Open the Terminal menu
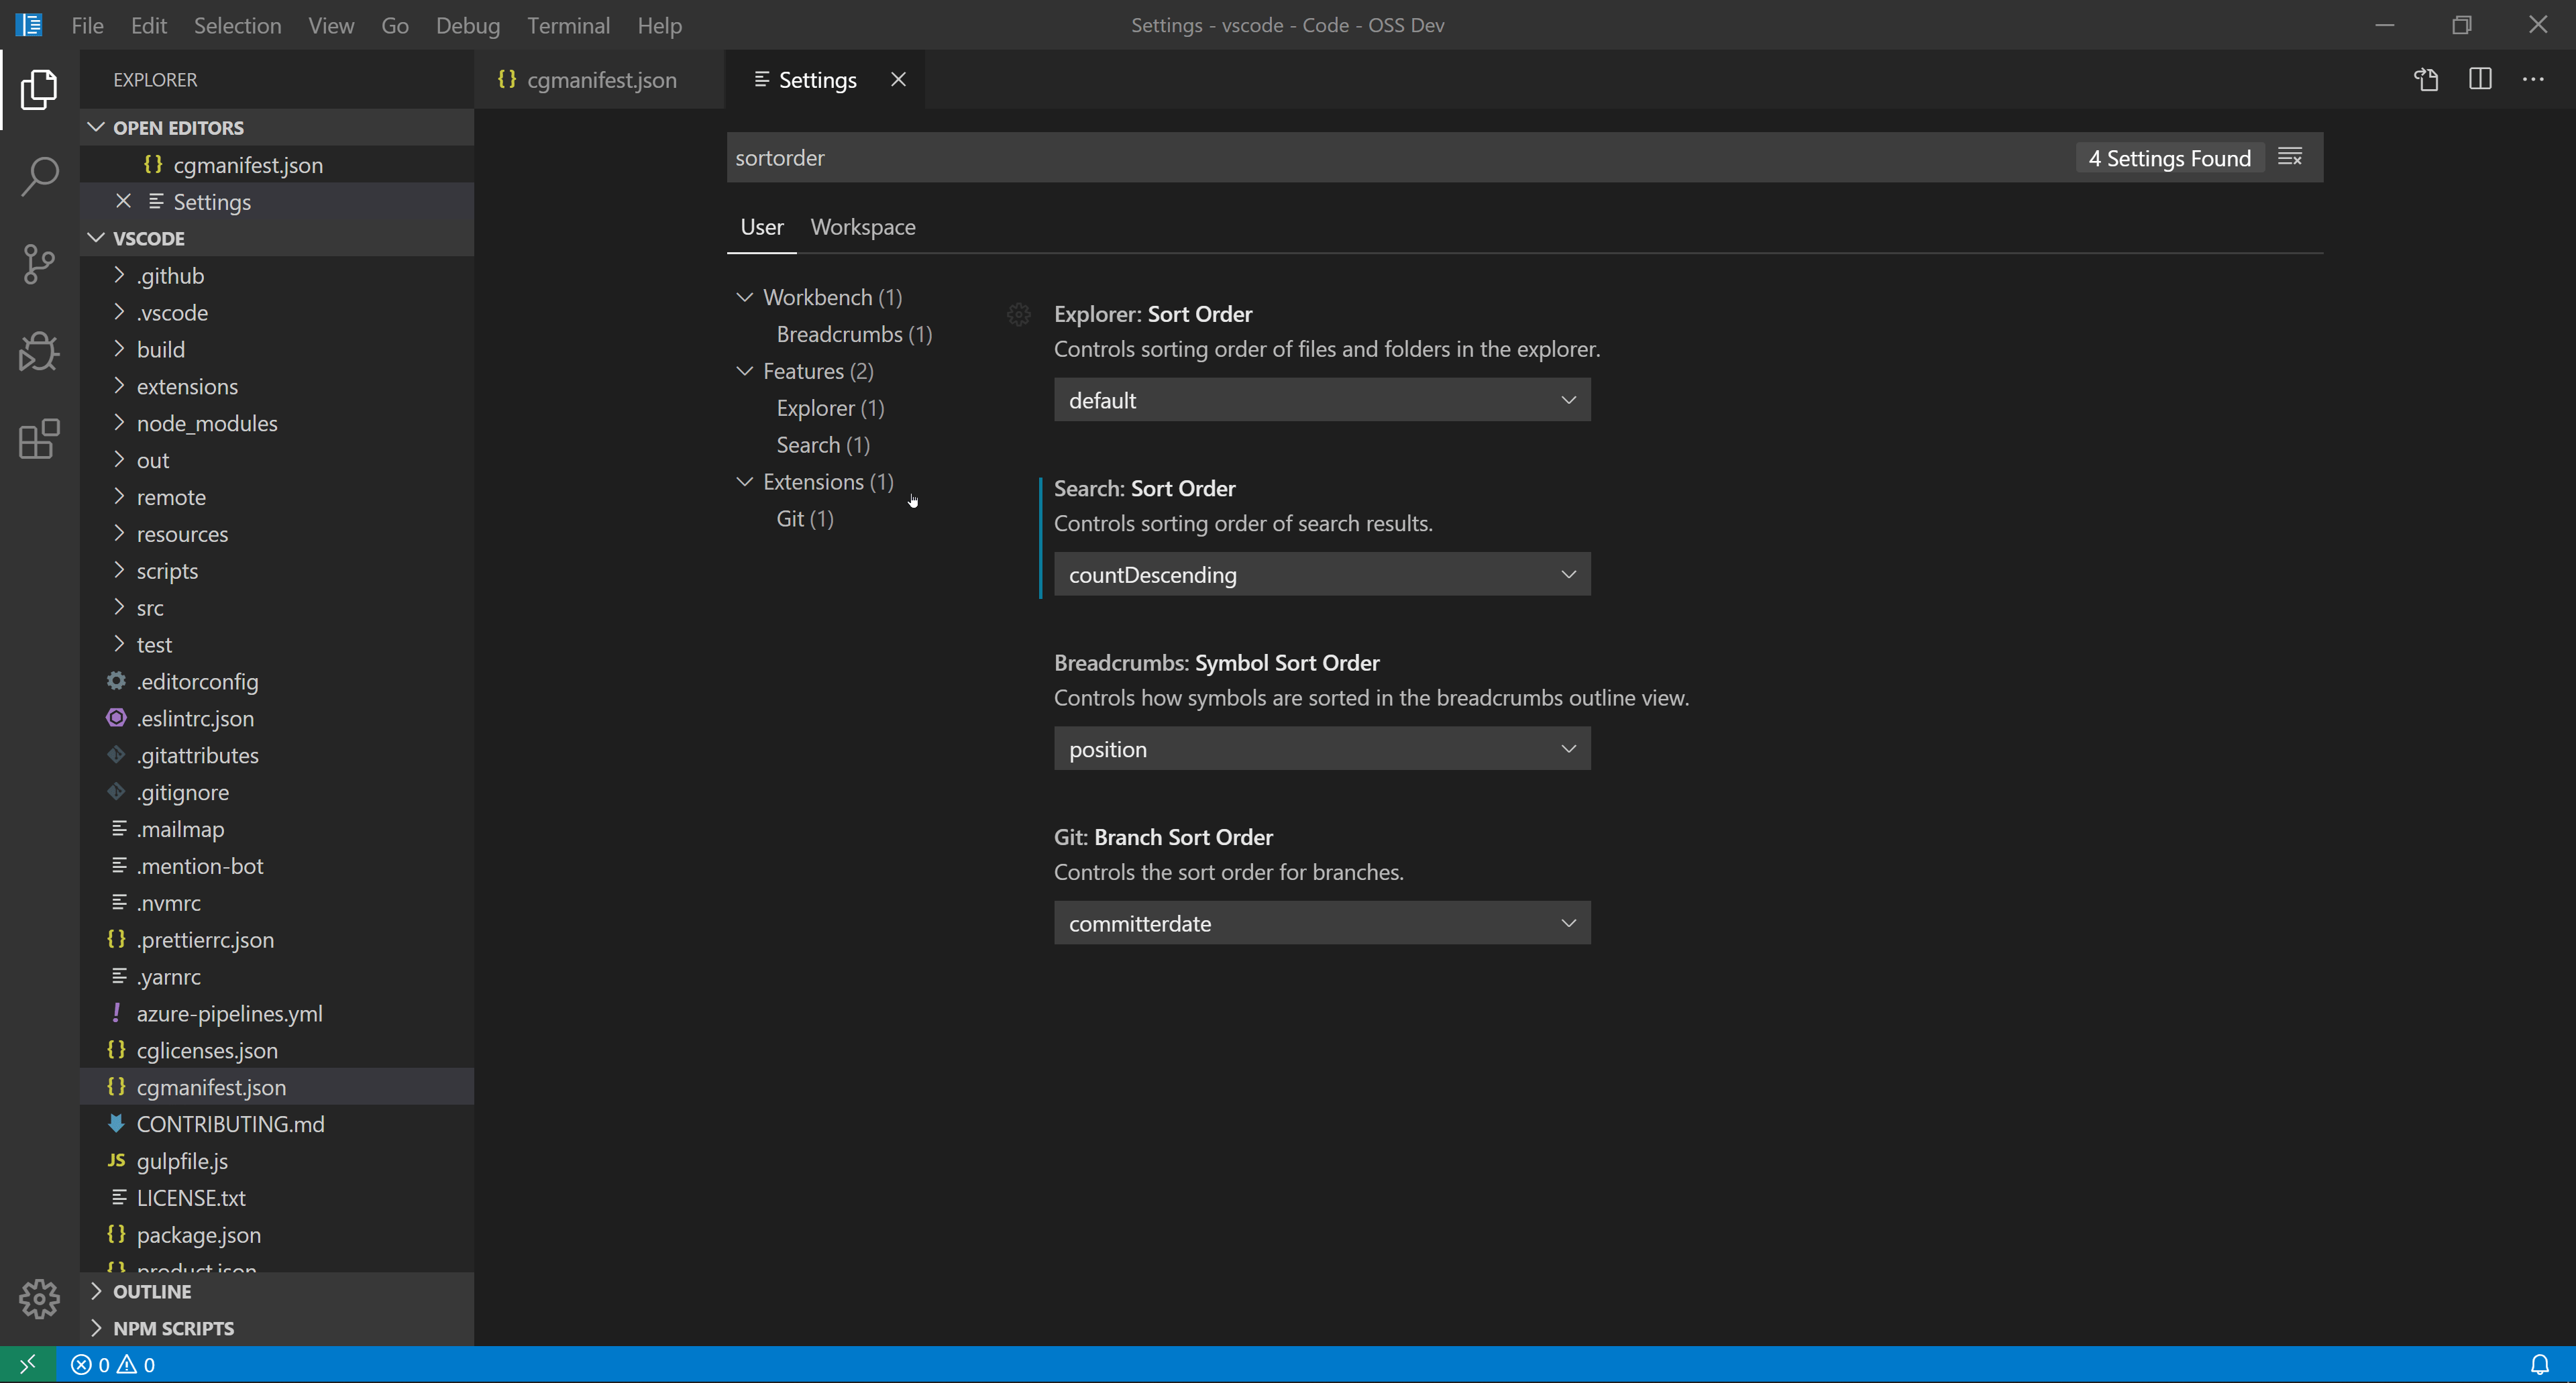This screenshot has height=1383, width=2576. 568,25
